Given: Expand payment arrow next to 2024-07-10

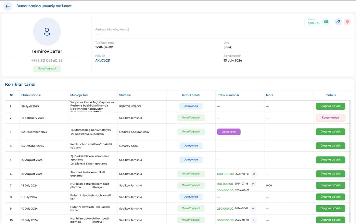Looking at the screenshot, I should coord(254,220).
